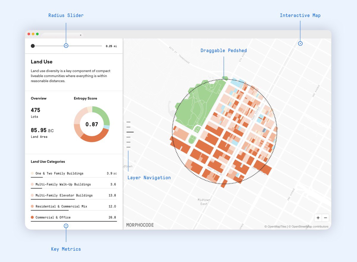Click the MORPHOCODE logo on the map
The height and width of the screenshot is (262, 357).
pos(140,225)
